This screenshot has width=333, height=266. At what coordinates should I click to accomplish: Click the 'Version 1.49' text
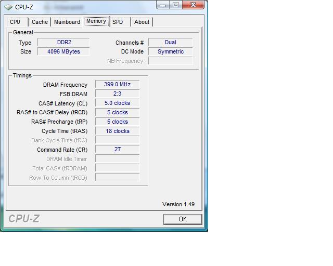(x=178, y=204)
